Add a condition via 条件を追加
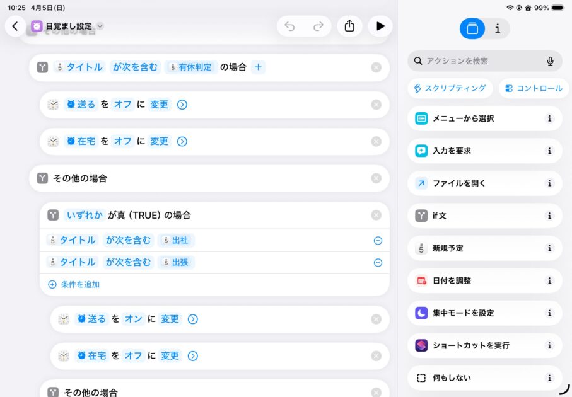The width and height of the screenshot is (572, 397). (74, 284)
